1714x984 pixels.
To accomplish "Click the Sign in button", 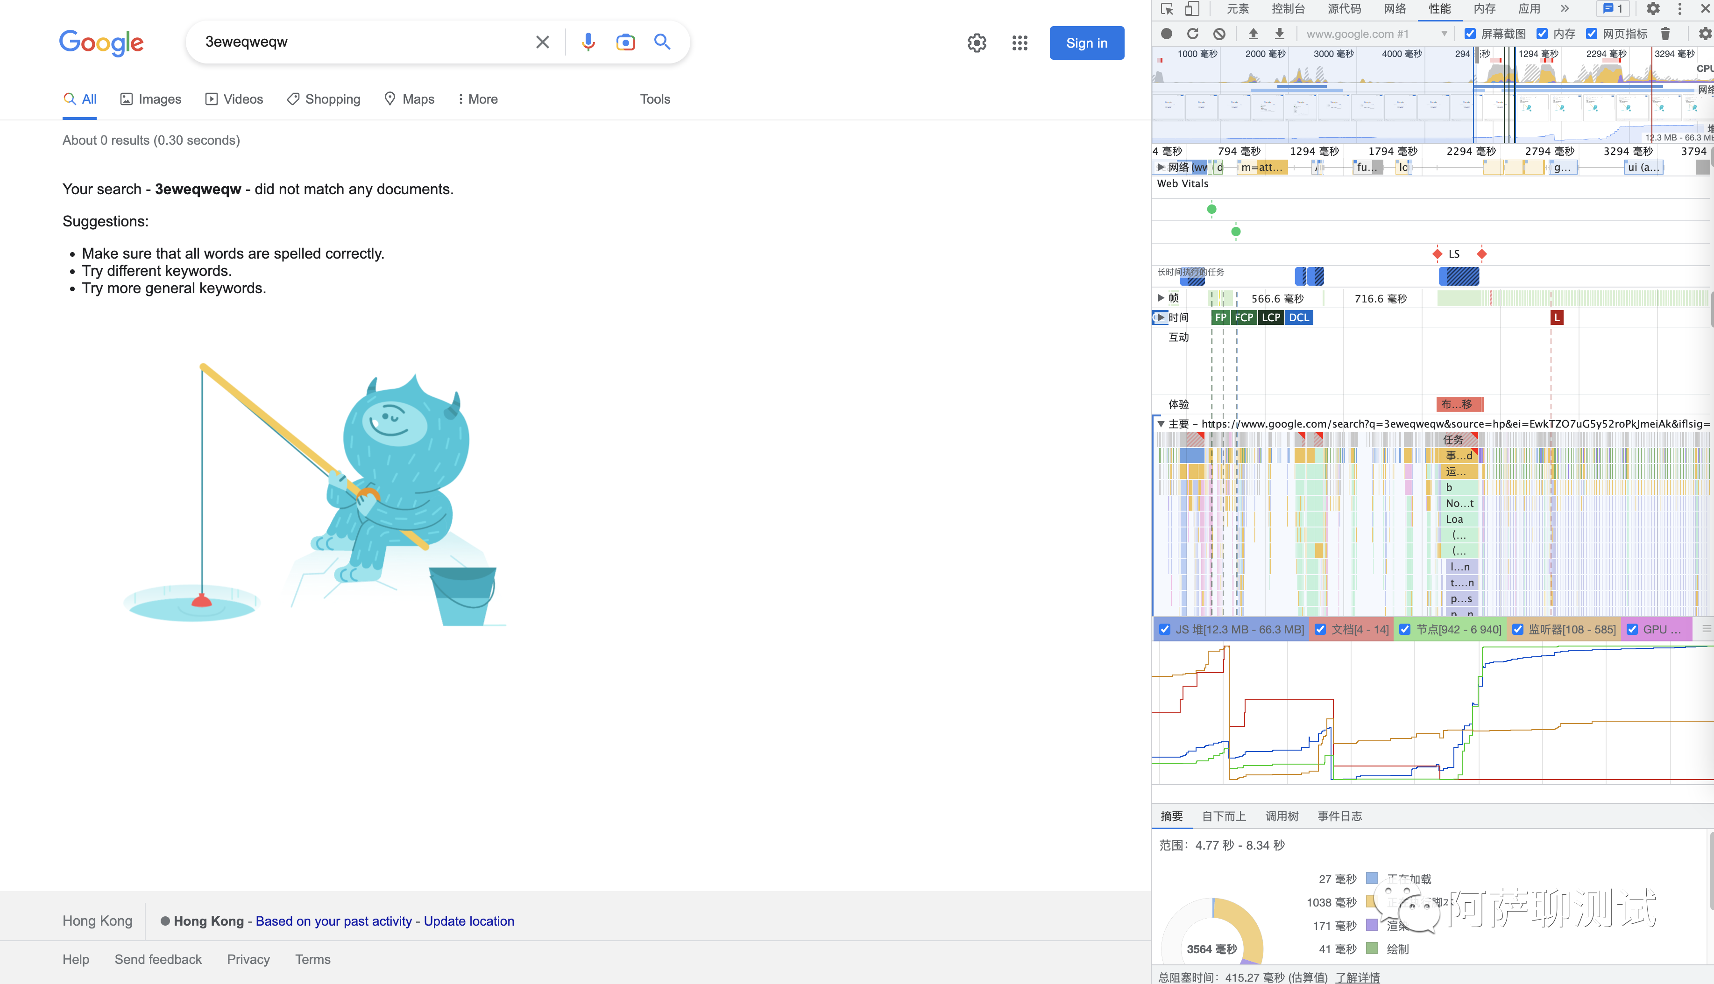I will tap(1087, 43).
